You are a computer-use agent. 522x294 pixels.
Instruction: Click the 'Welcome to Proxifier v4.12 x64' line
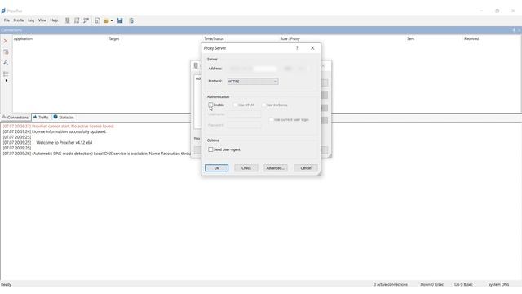[47, 142]
